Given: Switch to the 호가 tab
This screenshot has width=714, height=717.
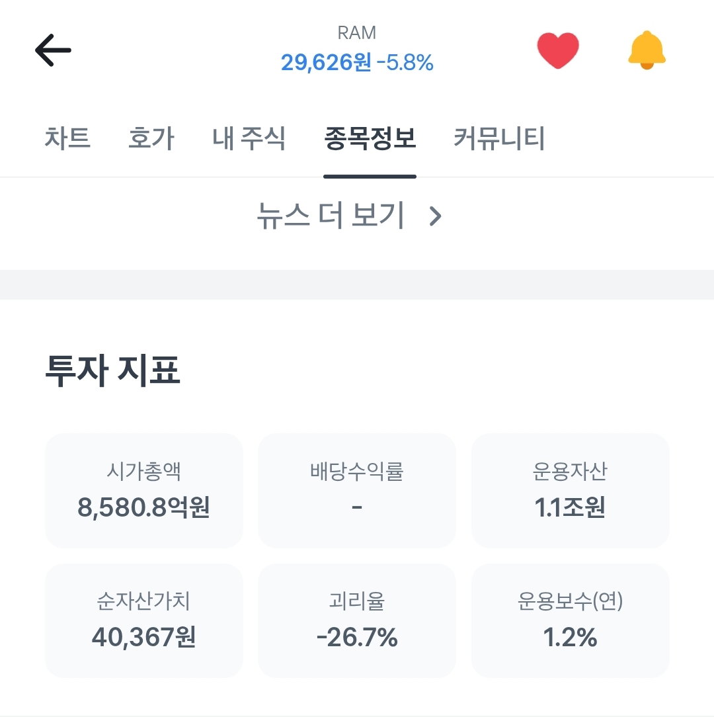Looking at the screenshot, I should point(151,138).
